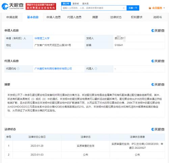Switch to the 申请人信息 tab
Image resolution: width=169 pixels, height=163 pixels.
point(54,17)
